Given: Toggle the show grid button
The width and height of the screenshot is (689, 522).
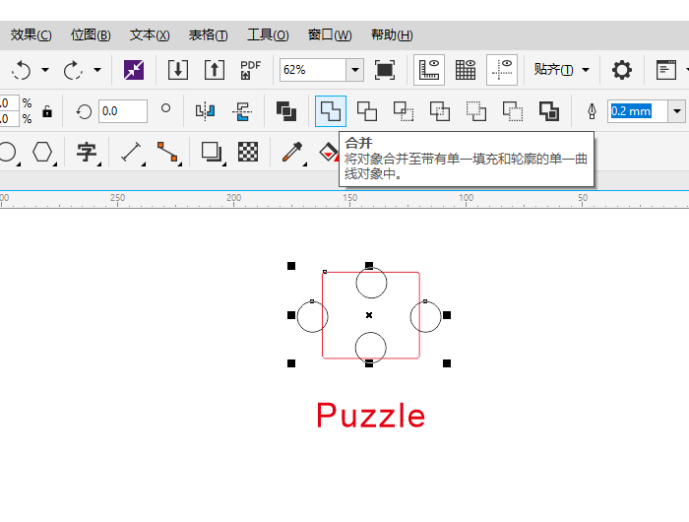Looking at the screenshot, I should click(x=466, y=70).
